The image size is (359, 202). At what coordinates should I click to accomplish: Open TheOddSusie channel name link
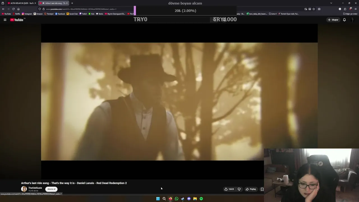pyautogui.click(x=35, y=188)
